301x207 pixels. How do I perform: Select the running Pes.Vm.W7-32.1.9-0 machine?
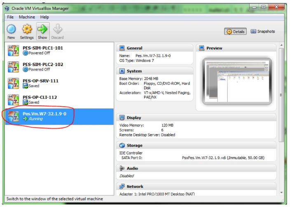pyautogui.click(x=60, y=116)
